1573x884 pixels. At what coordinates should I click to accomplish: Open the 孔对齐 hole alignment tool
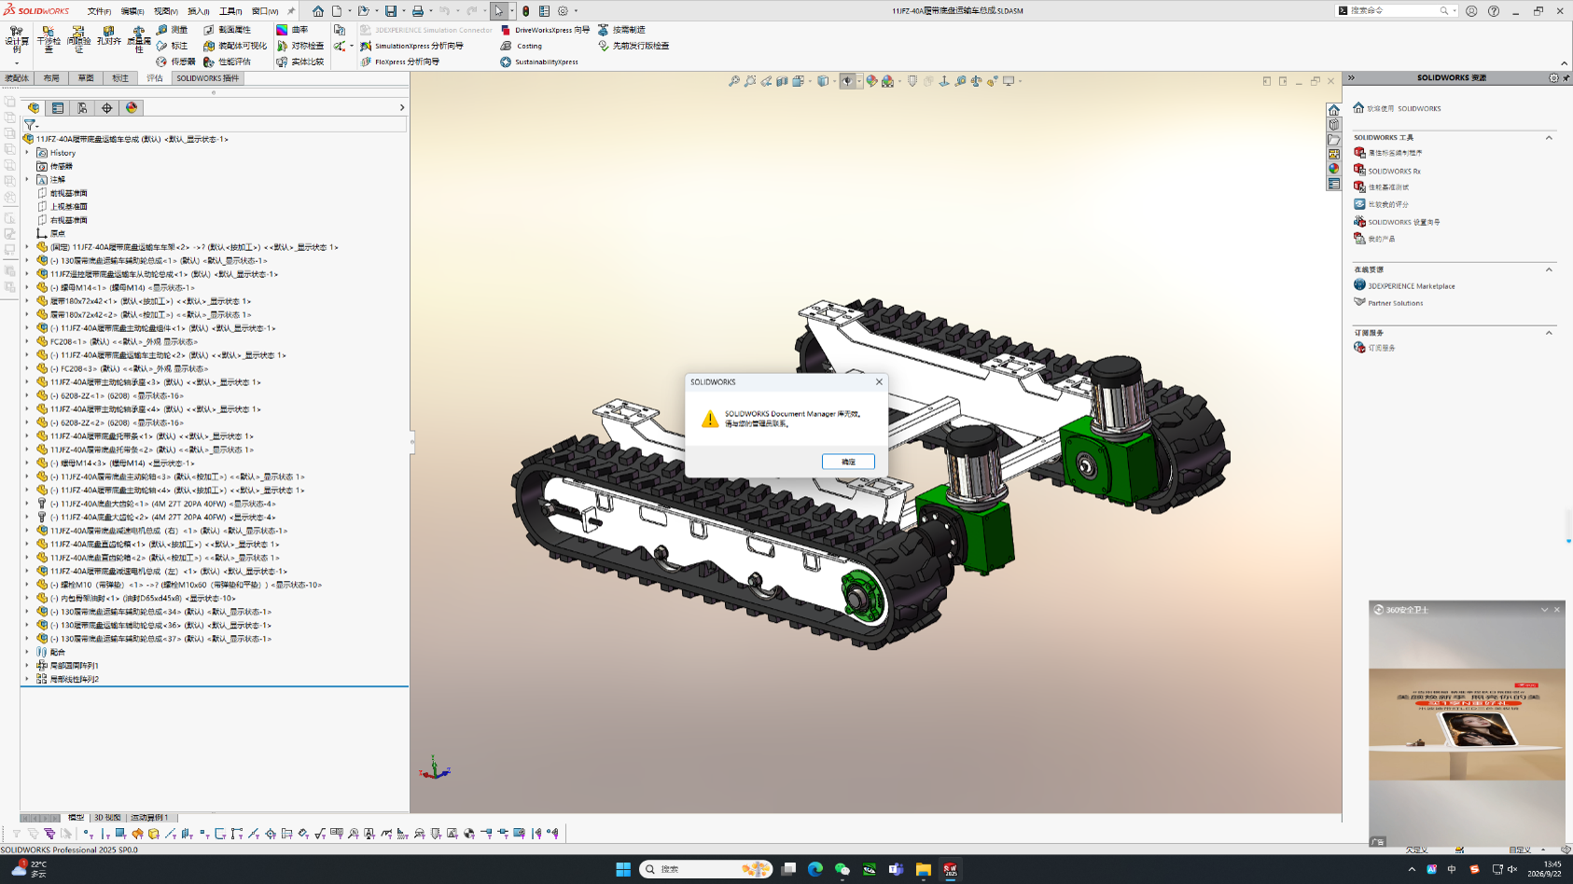[108, 35]
